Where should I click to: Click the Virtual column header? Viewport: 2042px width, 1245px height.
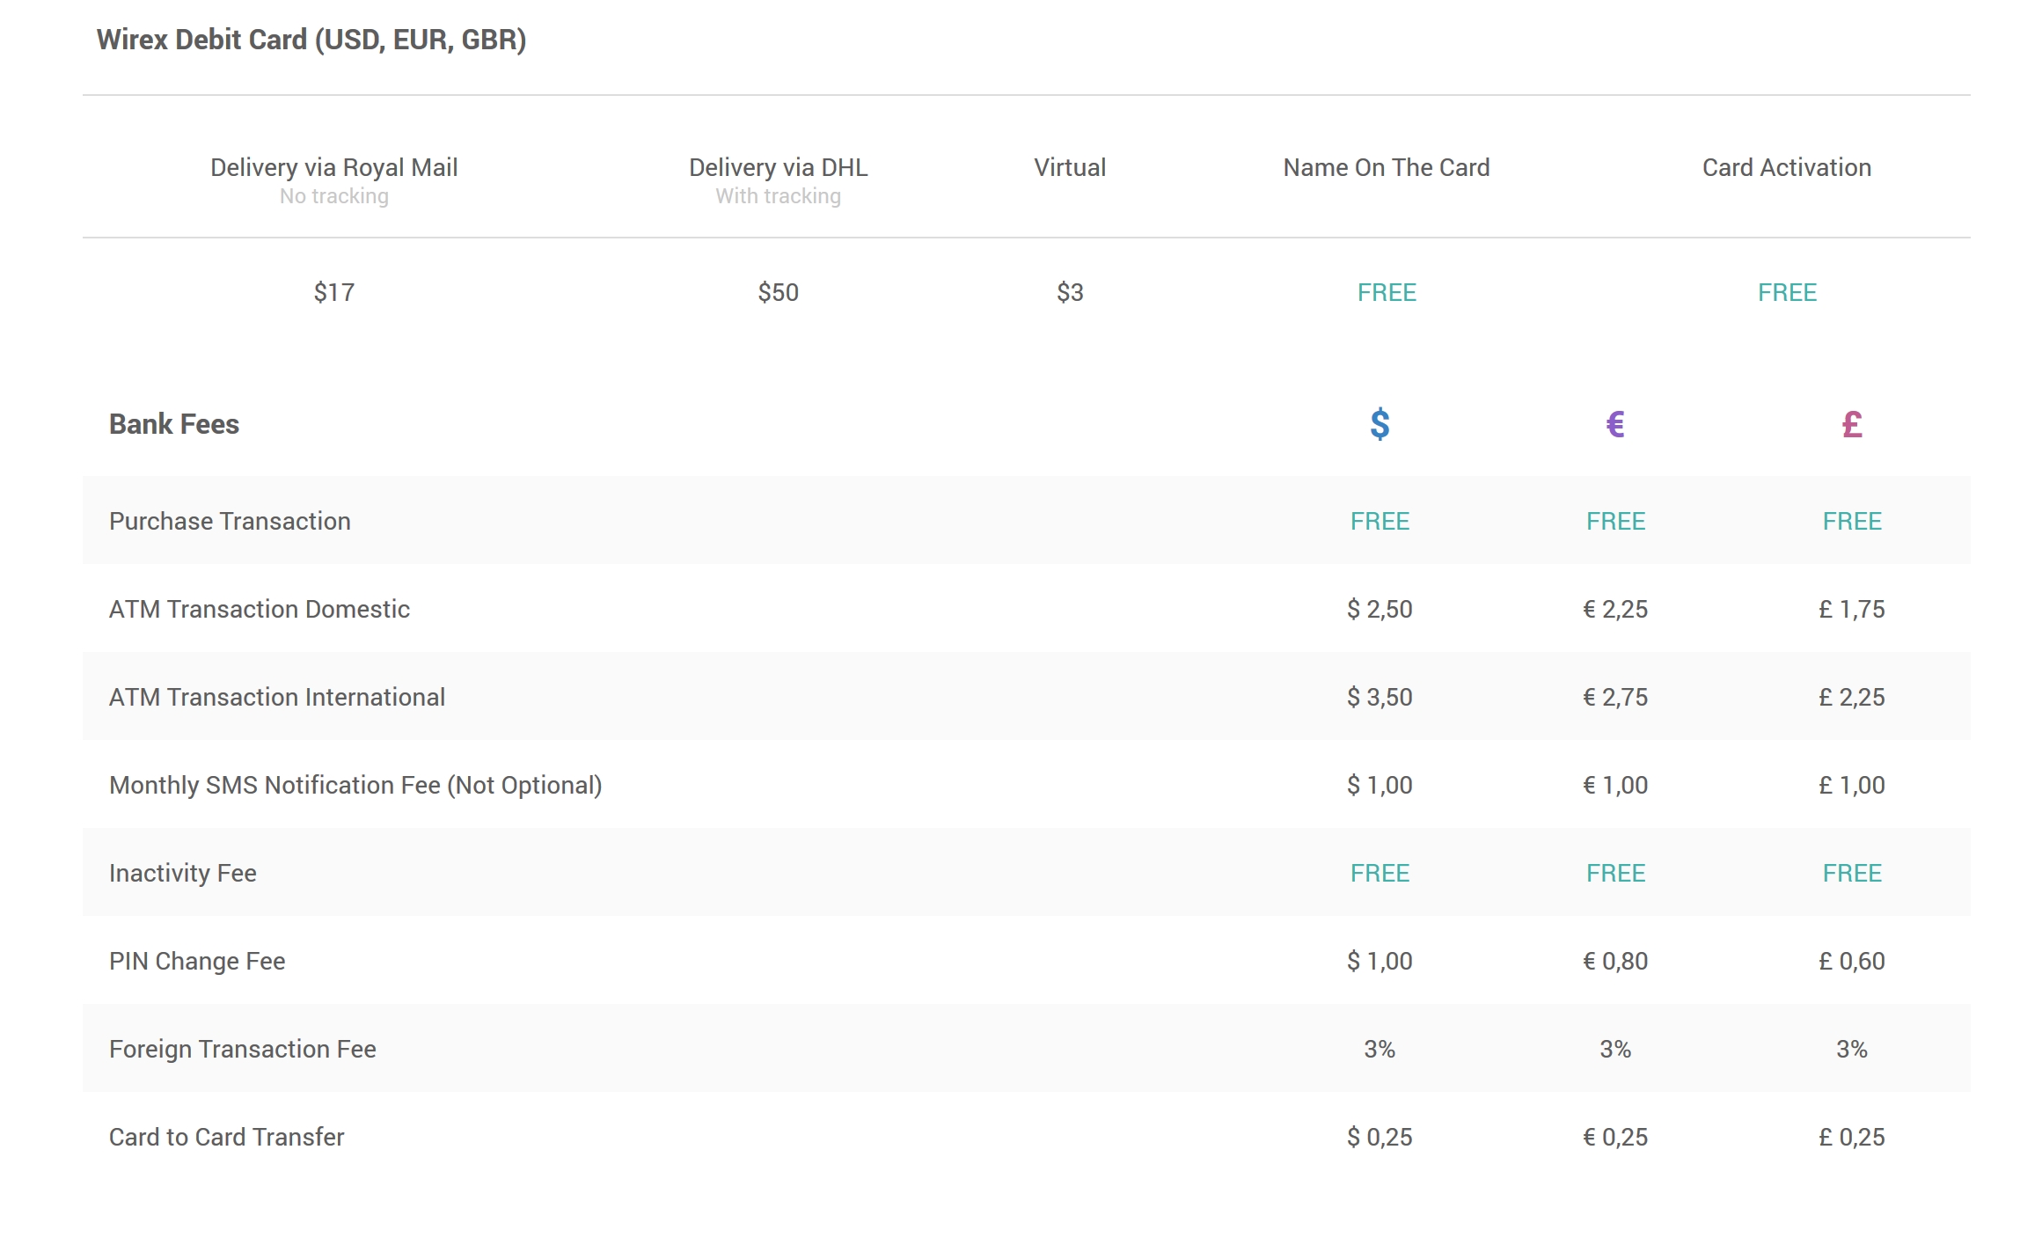click(x=1070, y=167)
